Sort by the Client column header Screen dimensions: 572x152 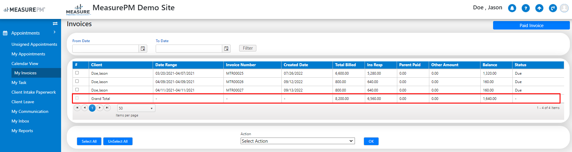point(121,65)
